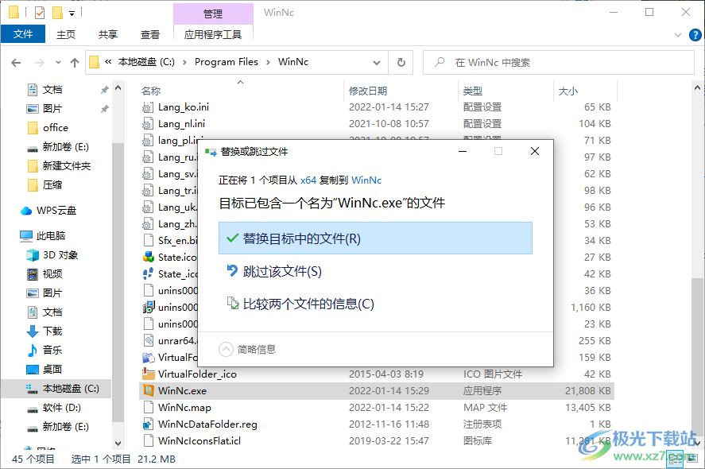Open 文档 quick access folder in sidebar
This screenshot has height=469, width=705.
[x=52, y=90]
